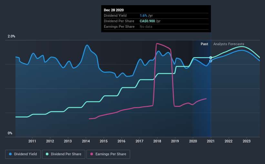Image resolution: width=265 pixels, height=164 pixels.
Task: Click the 2022 x-axis label
Action: pos(229,141)
